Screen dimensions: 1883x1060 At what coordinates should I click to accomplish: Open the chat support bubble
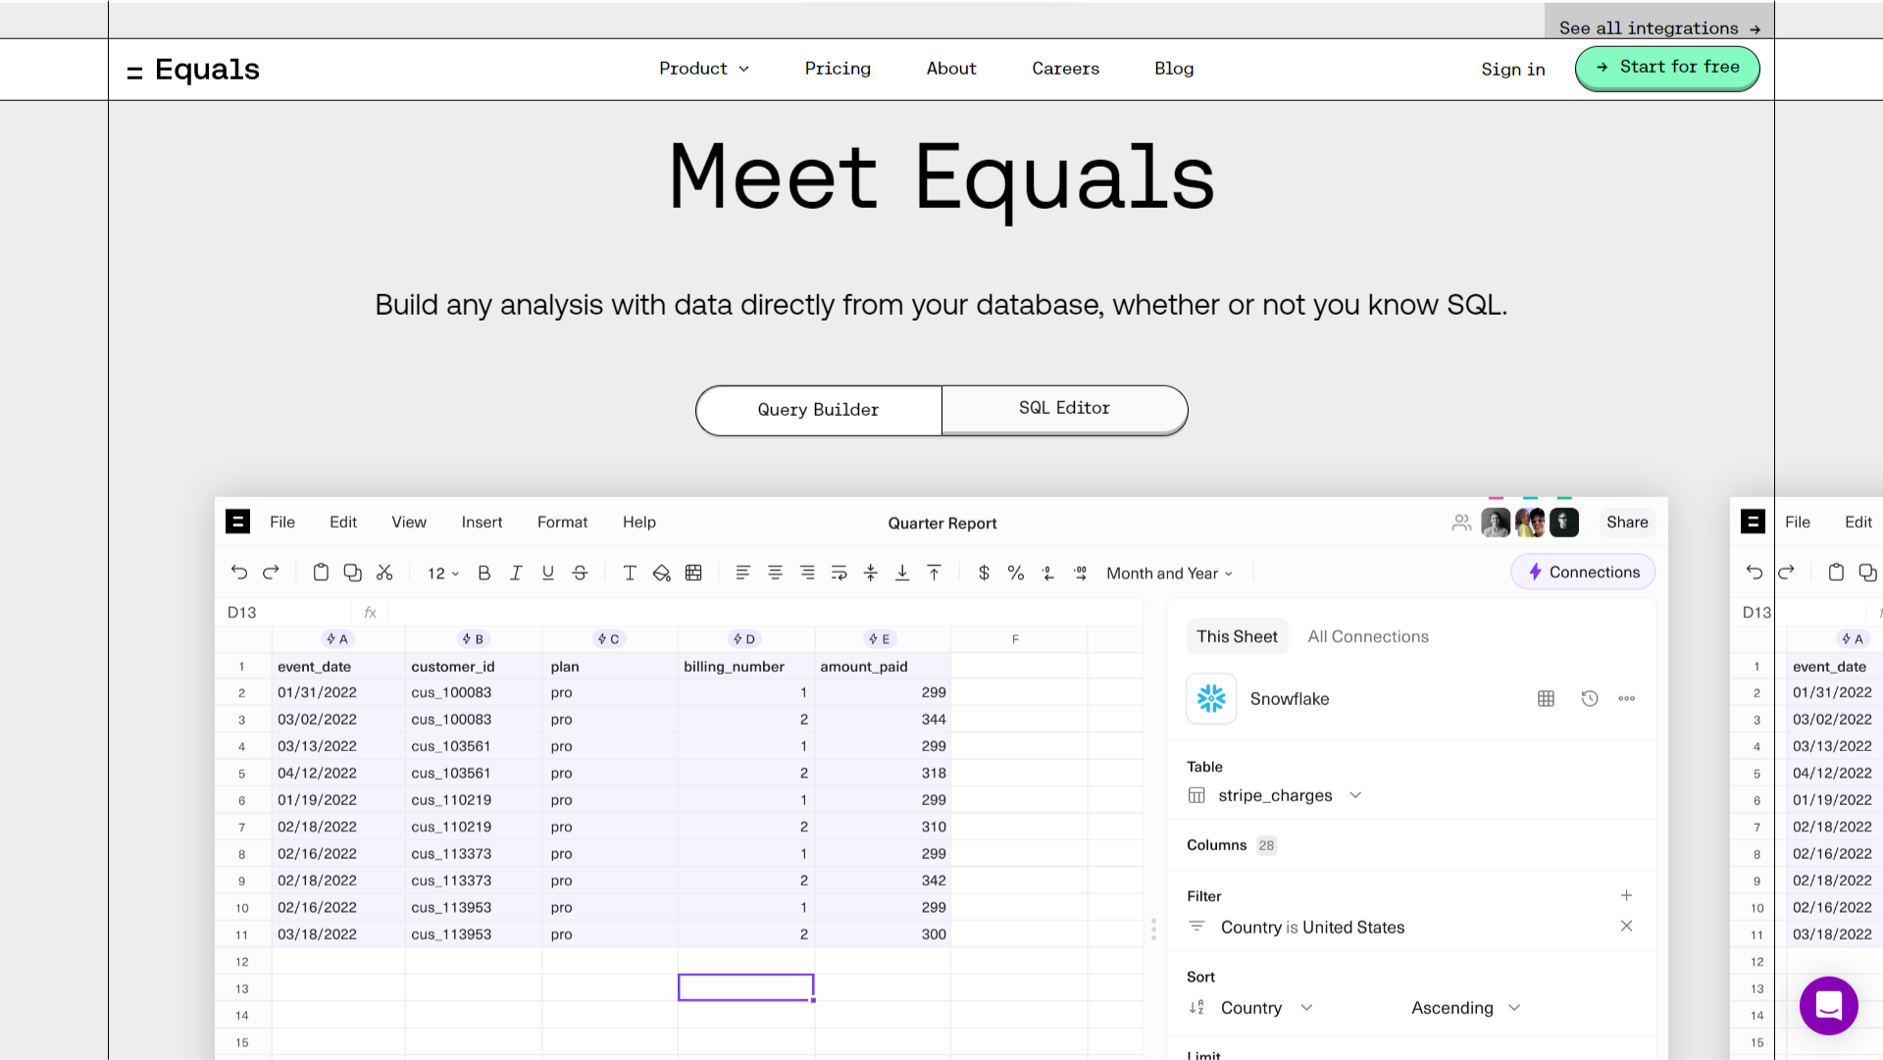(1828, 1005)
